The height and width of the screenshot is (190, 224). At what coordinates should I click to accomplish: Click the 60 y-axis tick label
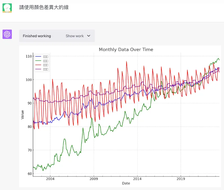[x=30, y=174]
